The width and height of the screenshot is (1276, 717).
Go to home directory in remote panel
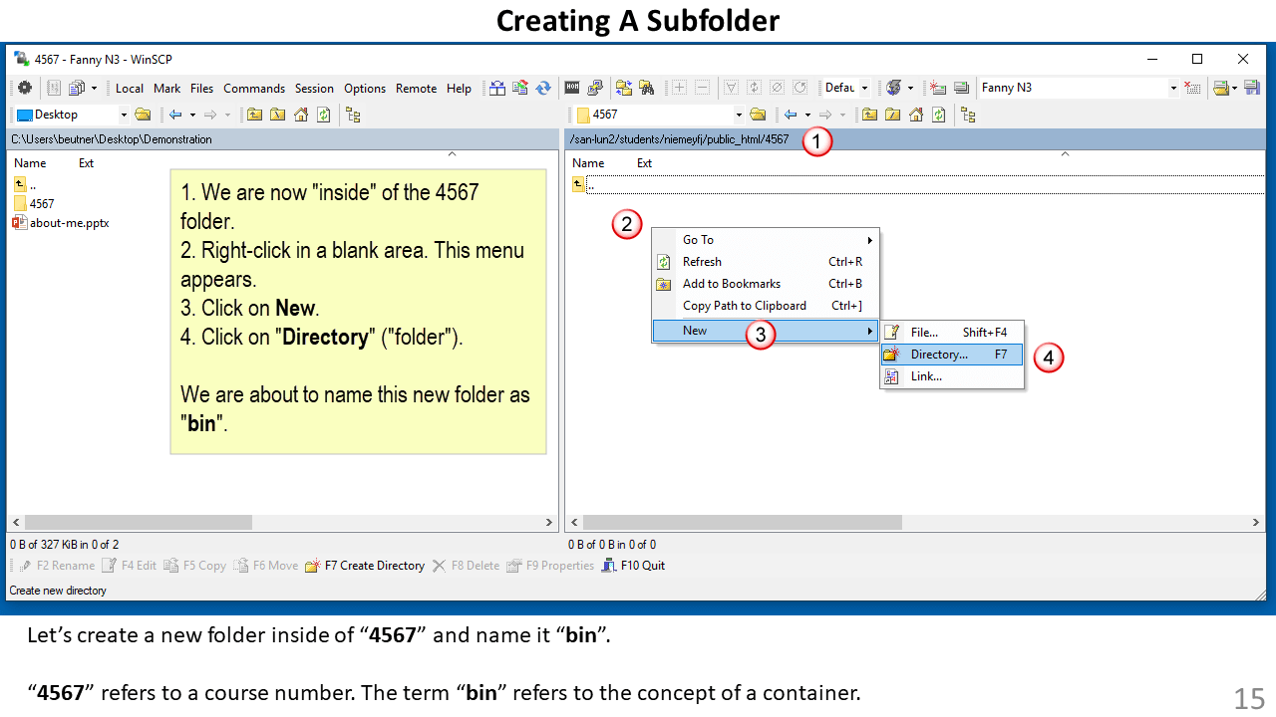click(916, 115)
